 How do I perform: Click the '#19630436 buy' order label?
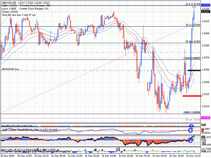(10, 69)
